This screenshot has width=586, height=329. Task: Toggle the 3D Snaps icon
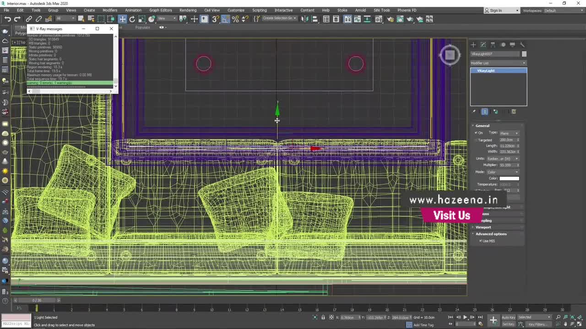coord(215,19)
